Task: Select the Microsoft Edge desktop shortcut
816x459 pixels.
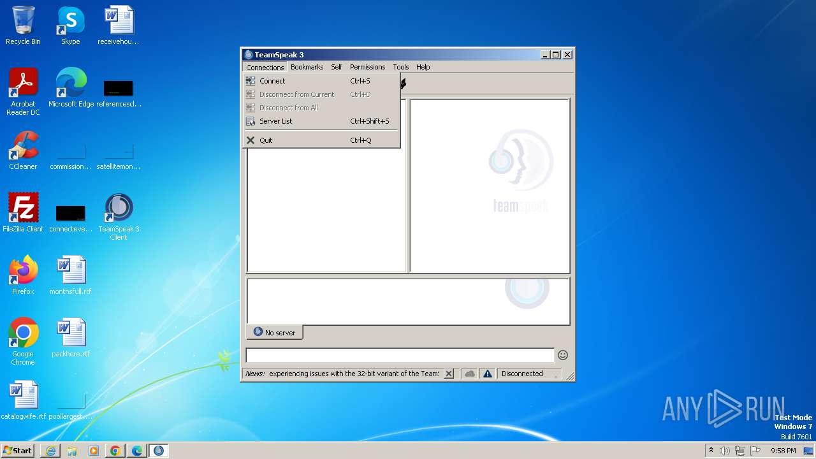Action: tap(71, 88)
